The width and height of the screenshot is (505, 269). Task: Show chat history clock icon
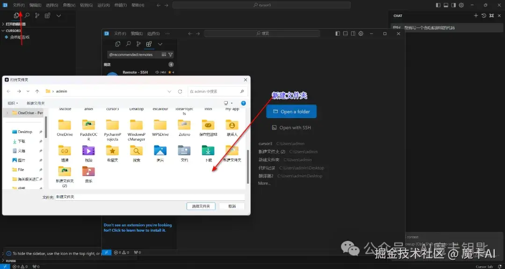click(484, 15)
